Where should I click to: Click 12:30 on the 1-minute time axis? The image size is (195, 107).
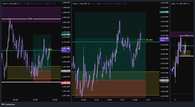point(96,100)
